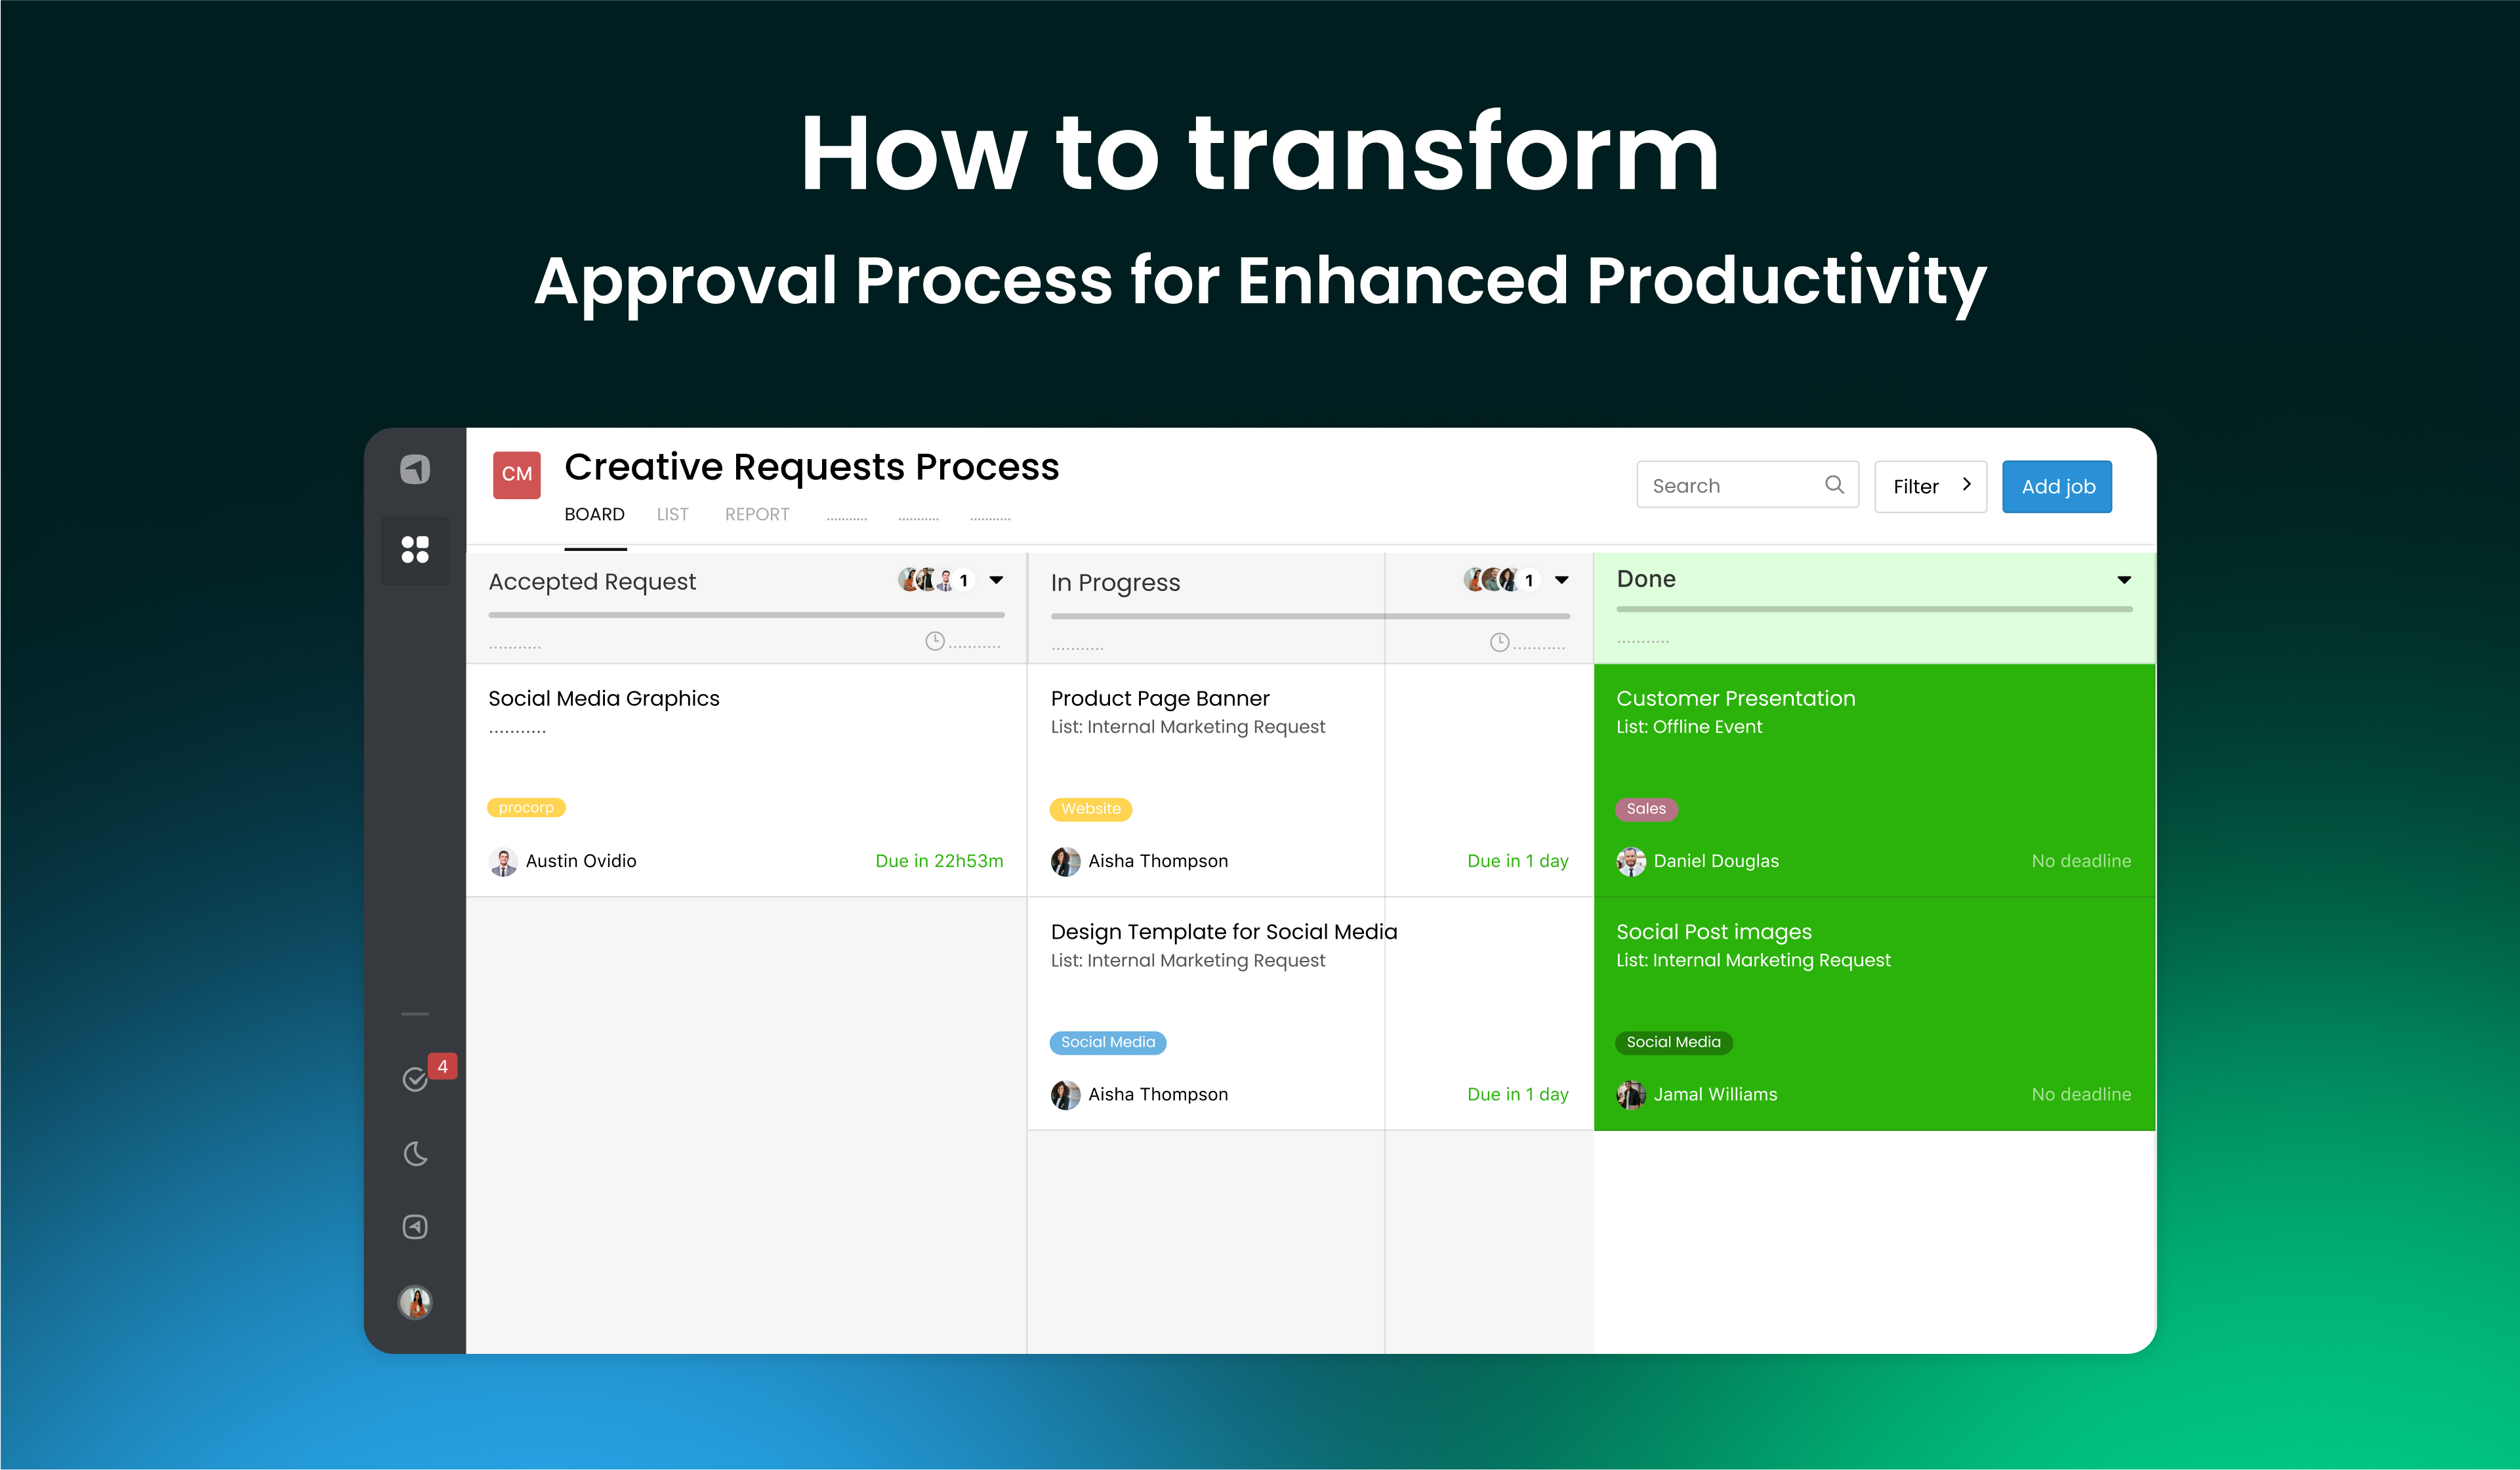Image resolution: width=2520 pixels, height=1470 pixels.
Task: Click clock icon in Accepted Request column
Action: [x=935, y=641]
